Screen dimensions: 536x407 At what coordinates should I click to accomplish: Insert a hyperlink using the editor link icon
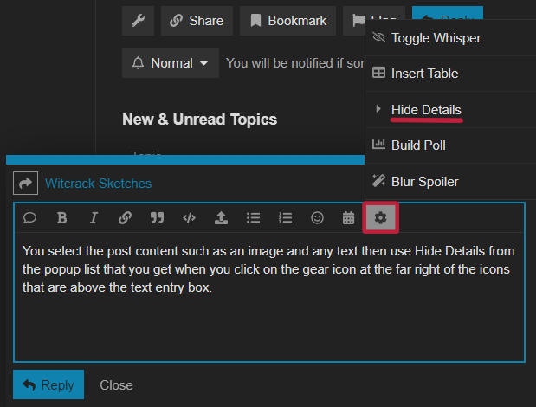[125, 217]
